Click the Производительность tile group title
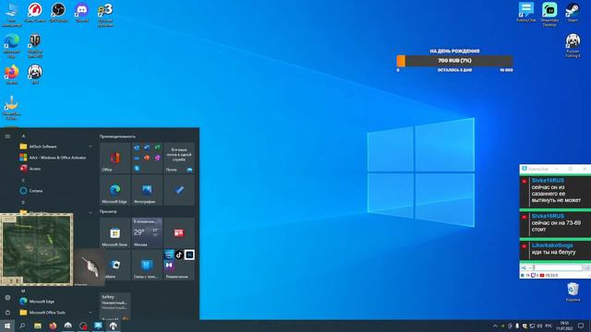 (x=117, y=136)
